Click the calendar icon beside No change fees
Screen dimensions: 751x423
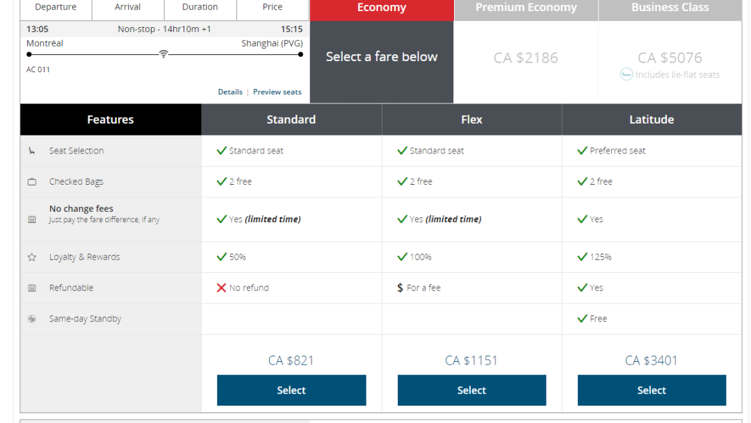point(31,219)
